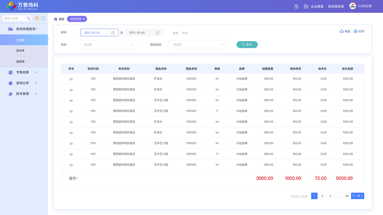383x215 pixels.
Task: Go to 首页 tab
Action: [x=61, y=19]
